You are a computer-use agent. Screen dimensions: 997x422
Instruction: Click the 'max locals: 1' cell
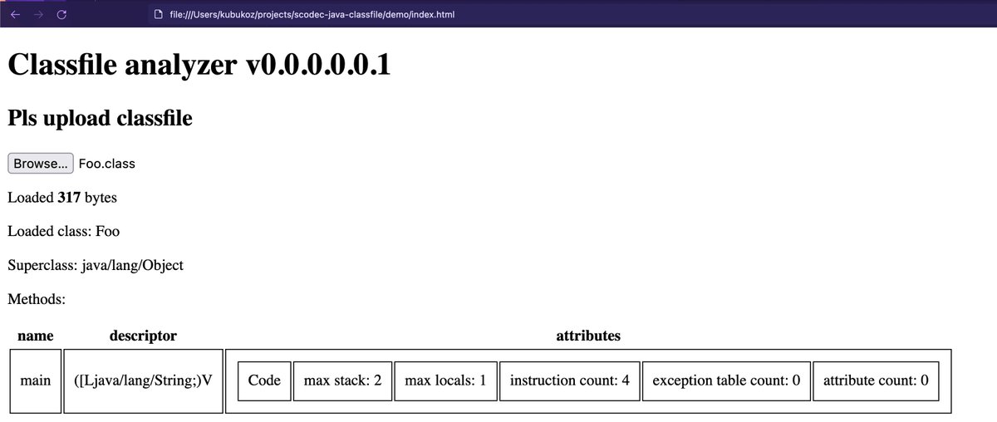pyautogui.click(x=445, y=380)
